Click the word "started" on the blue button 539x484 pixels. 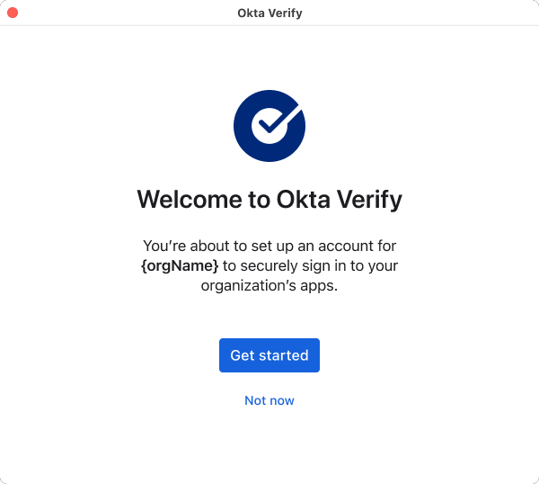tap(284, 355)
